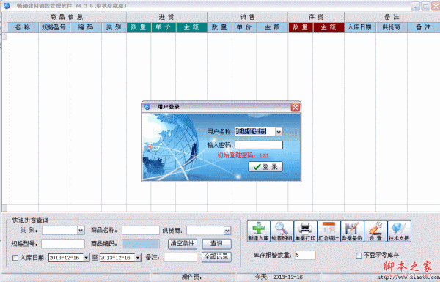Open the 销售明细 sales detail icon
Image resolution: width=440 pixels, height=282 pixels.
(x=282, y=231)
